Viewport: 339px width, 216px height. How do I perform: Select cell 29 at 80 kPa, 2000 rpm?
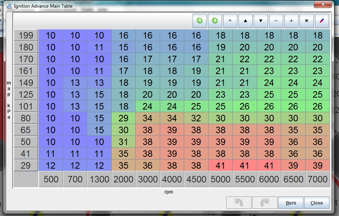click(123, 118)
